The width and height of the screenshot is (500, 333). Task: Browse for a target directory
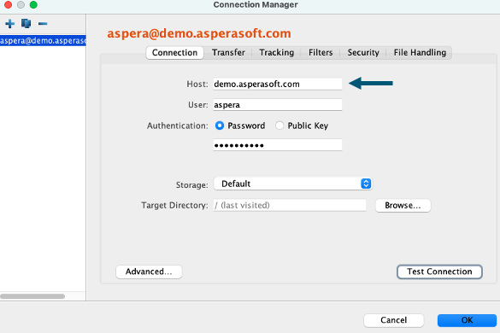click(x=403, y=206)
